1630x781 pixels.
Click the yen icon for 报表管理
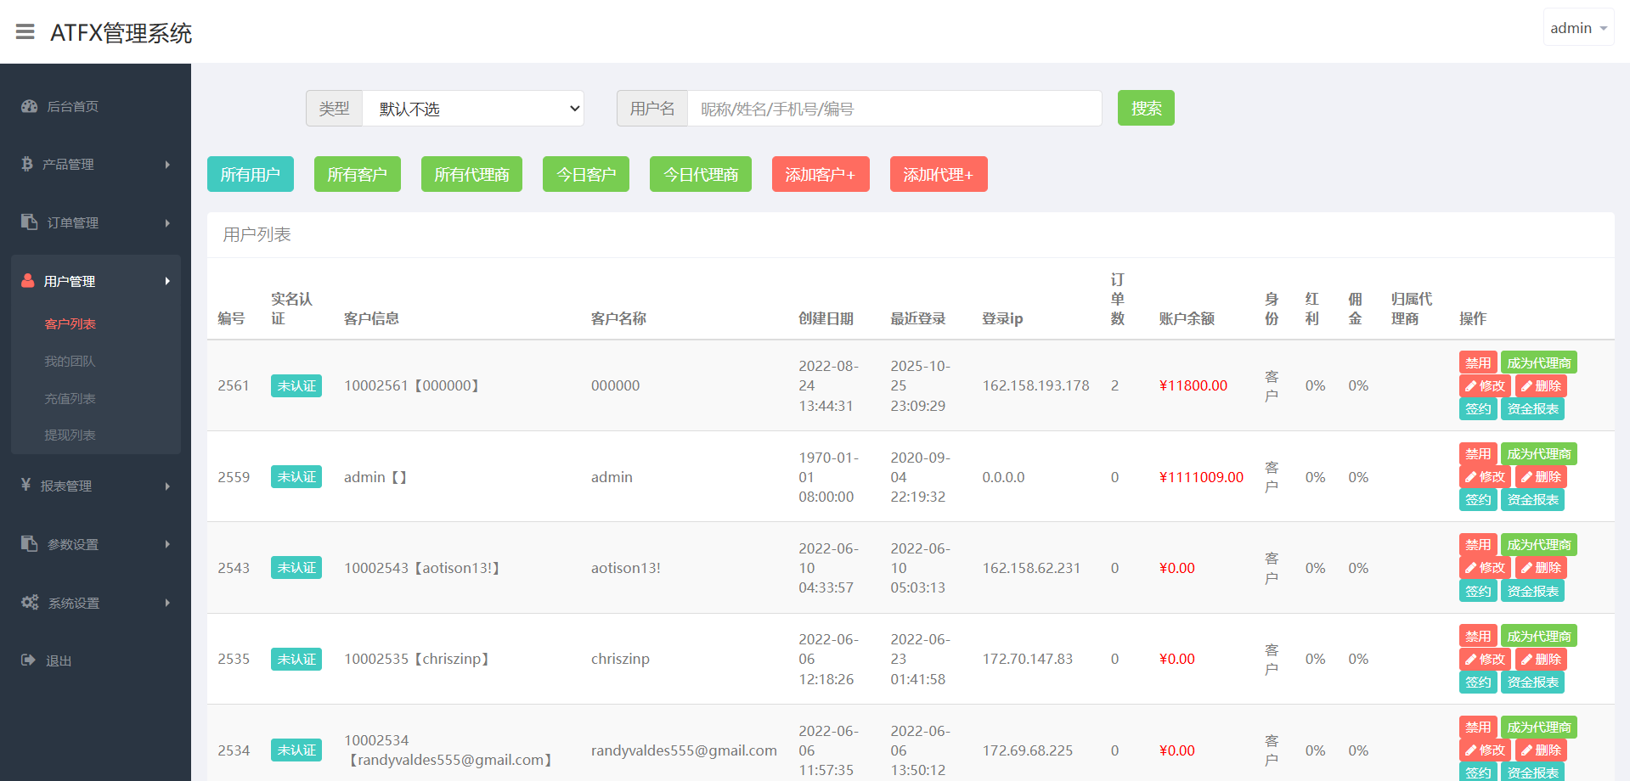coord(26,485)
